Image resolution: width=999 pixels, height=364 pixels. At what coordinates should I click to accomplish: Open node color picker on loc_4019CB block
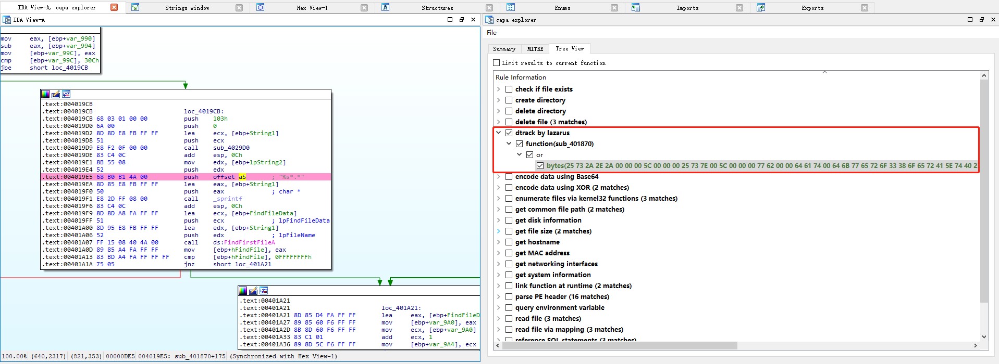(x=45, y=94)
